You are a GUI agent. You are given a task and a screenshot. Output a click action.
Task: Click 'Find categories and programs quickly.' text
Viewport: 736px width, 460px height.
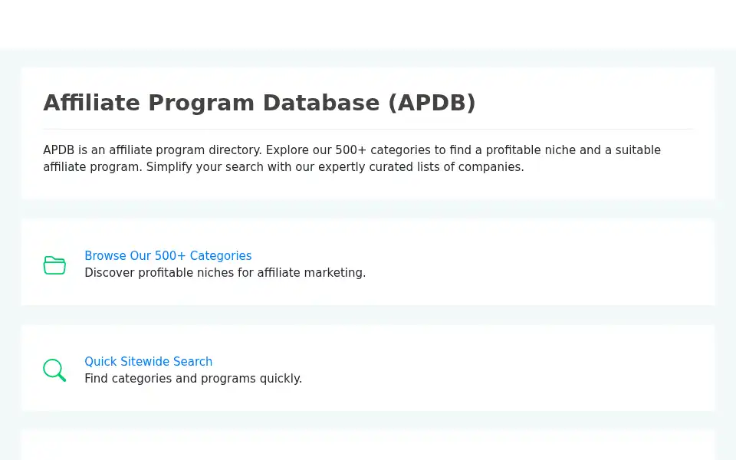click(x=193, y=378)
